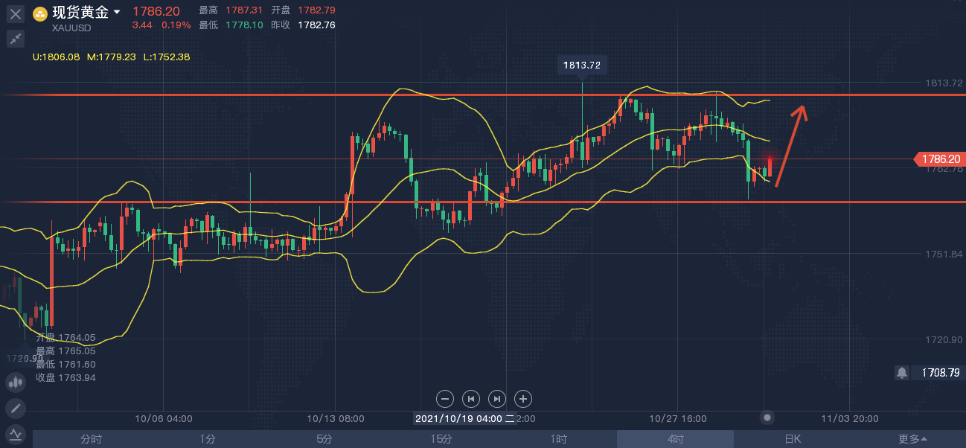Click the L:1752.38 lower band value
Viewport: 966px width, 448px height.
(x=167, y=57)
